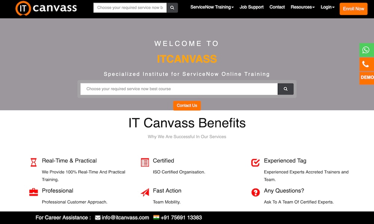Click the Contact Us button
This screenshot has width=374, height=224.
point(187,106)
